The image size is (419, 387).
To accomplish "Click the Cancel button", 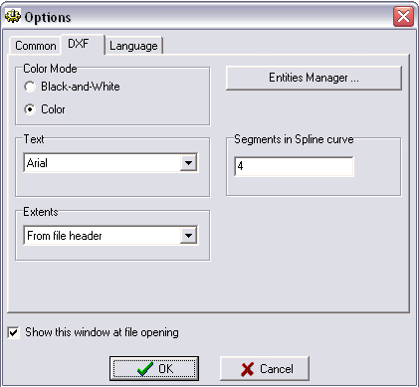I will pyautogui.click(x=265, y=369).
